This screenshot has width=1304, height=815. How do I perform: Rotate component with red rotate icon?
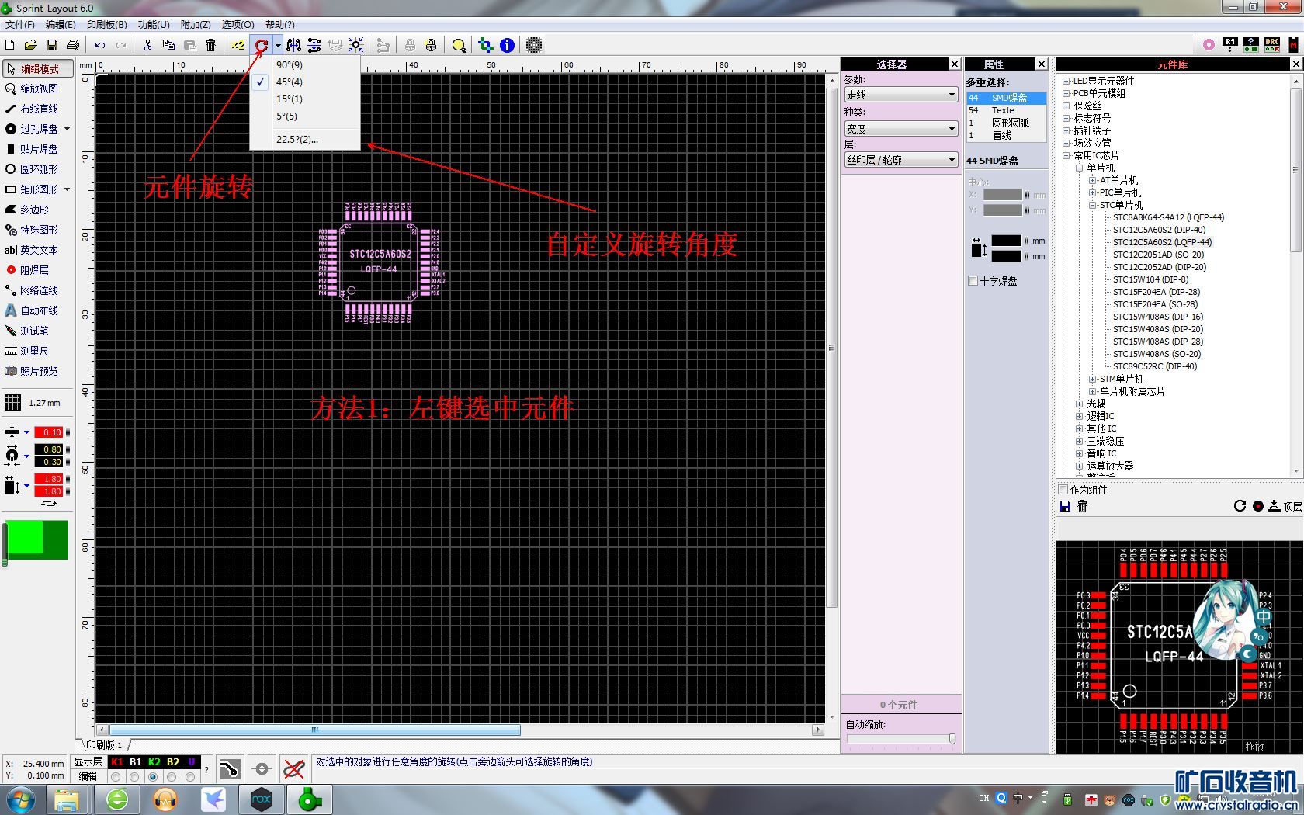click(x=262, y=45)
